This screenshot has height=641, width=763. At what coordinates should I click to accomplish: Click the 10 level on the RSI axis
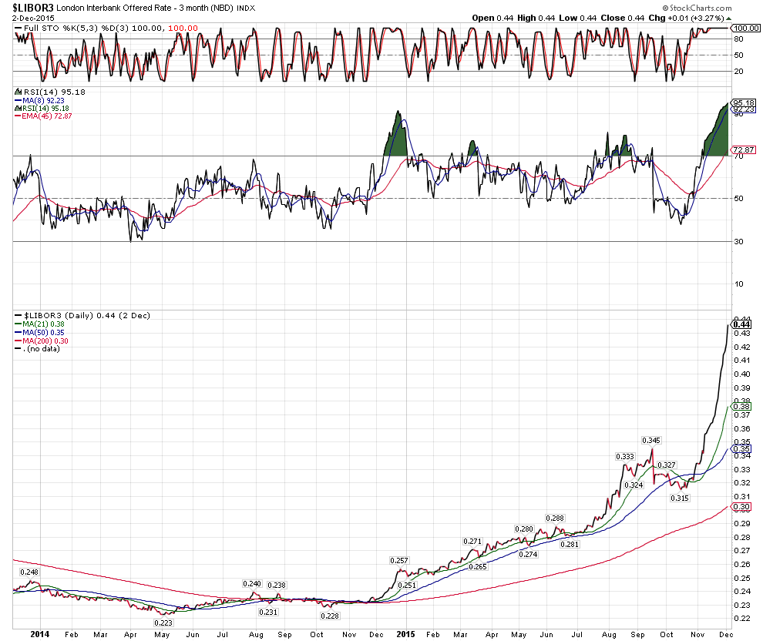[738, 284]
